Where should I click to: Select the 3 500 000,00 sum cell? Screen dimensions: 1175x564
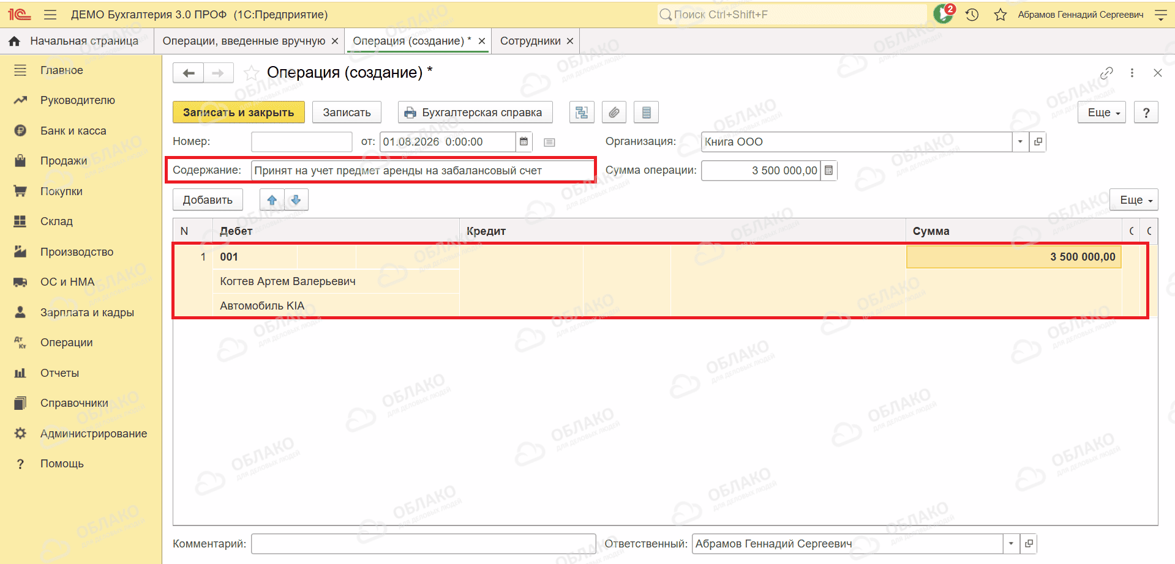coord(1014,257)
